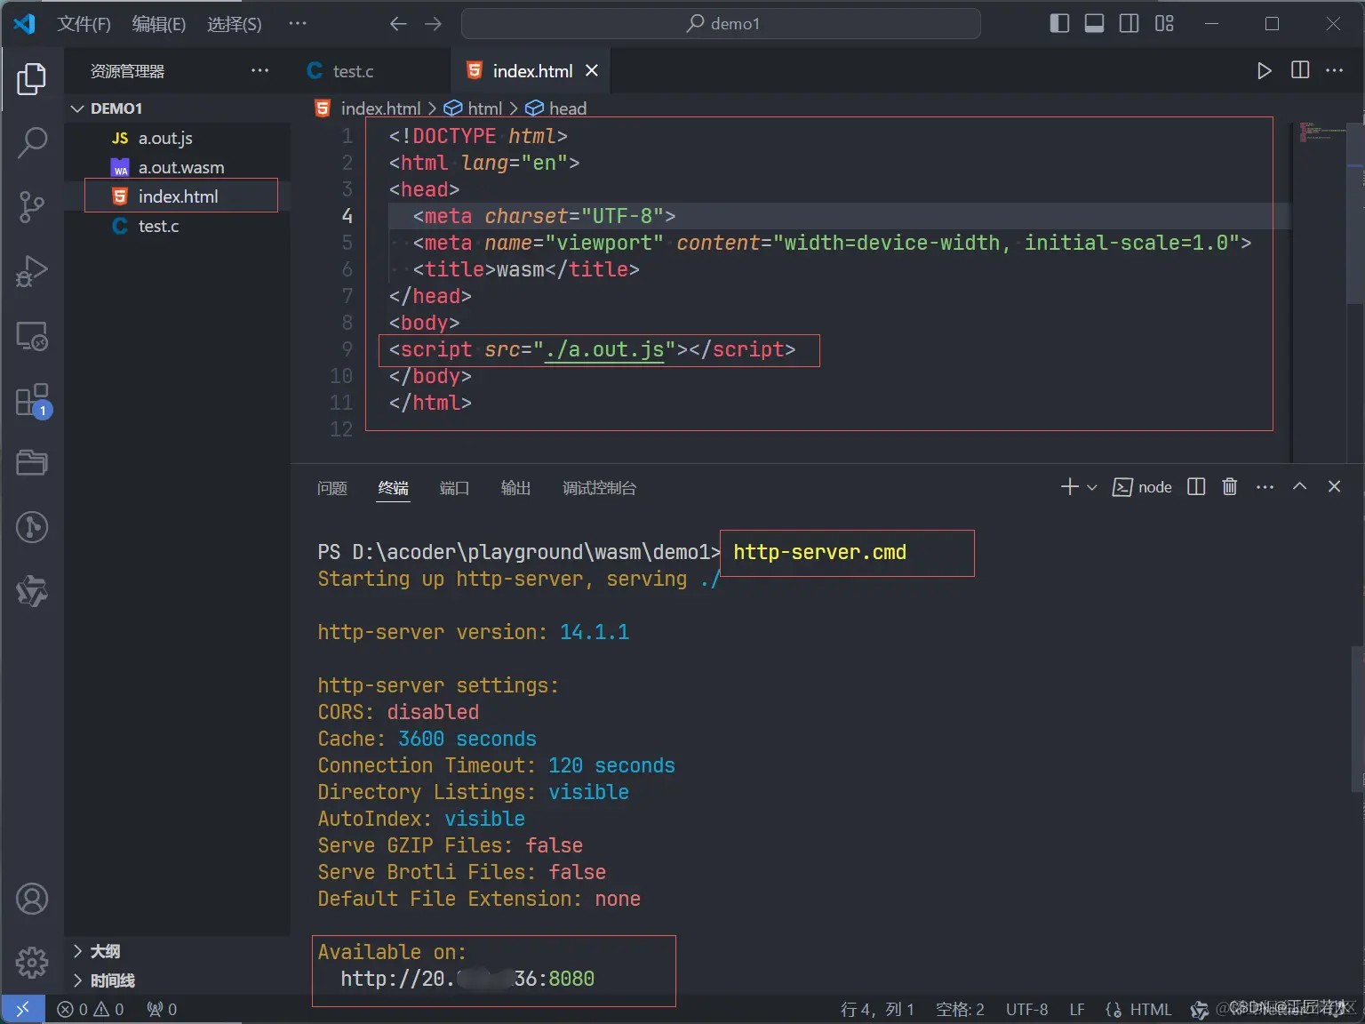Split the terminal panel

tap(1196, 486)
